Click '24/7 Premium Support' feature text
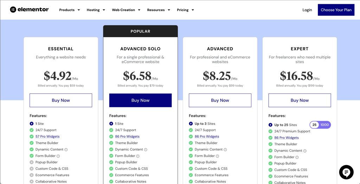 pos(292,131)
